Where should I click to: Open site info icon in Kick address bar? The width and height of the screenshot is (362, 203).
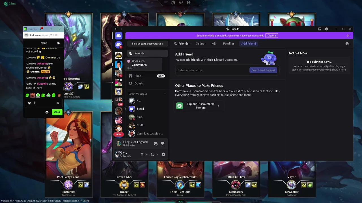point(27,35)
